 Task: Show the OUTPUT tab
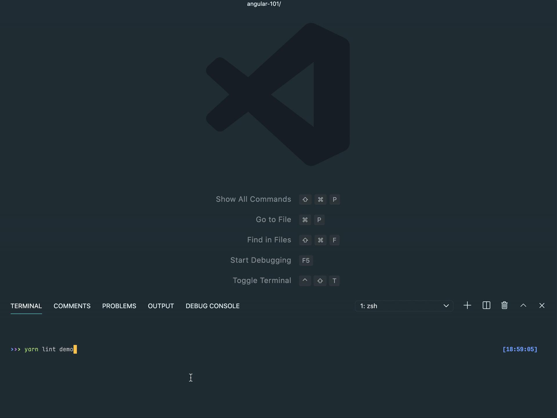click(x=161, y=306)
